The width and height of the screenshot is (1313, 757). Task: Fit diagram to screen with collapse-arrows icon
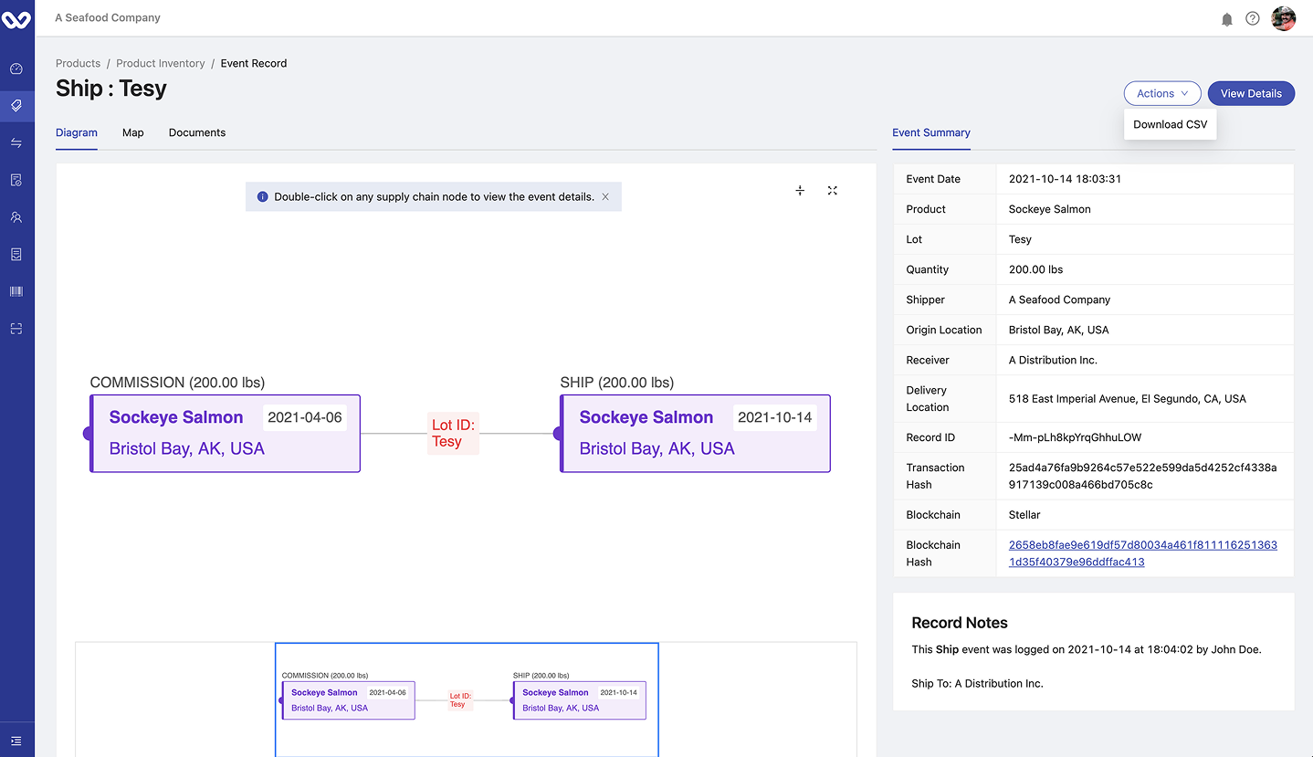tap(833, 191)
